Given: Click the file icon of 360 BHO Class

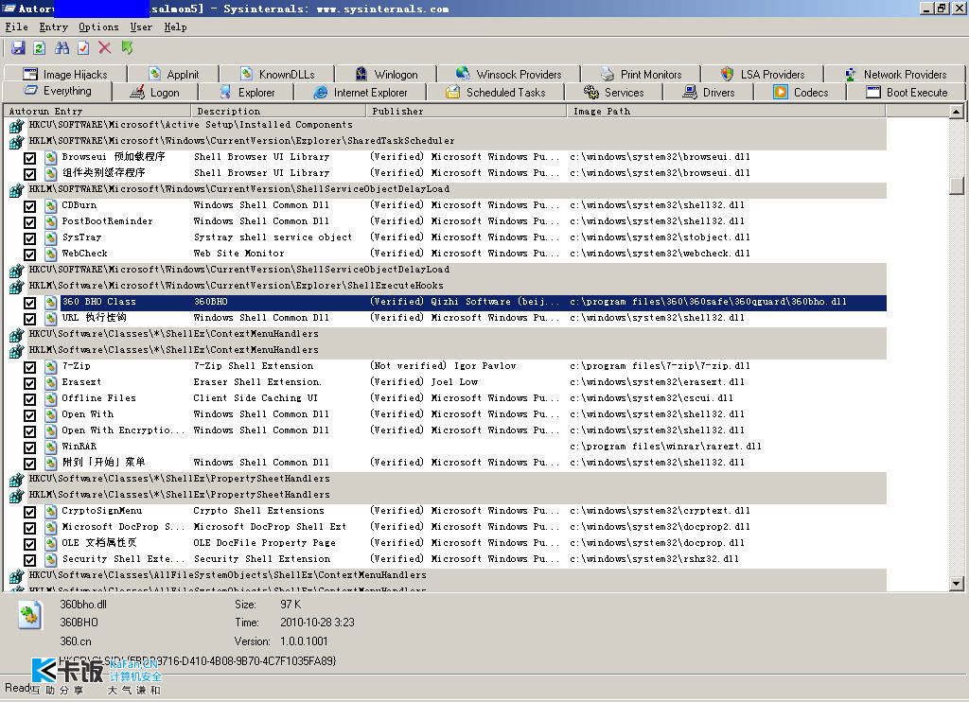Looking at the screenshot, I should pos(51,302).
